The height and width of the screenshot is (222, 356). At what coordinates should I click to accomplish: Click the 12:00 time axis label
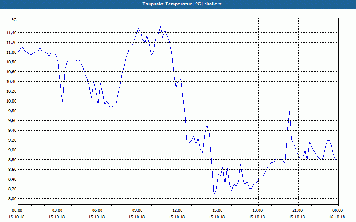(178, 210)
